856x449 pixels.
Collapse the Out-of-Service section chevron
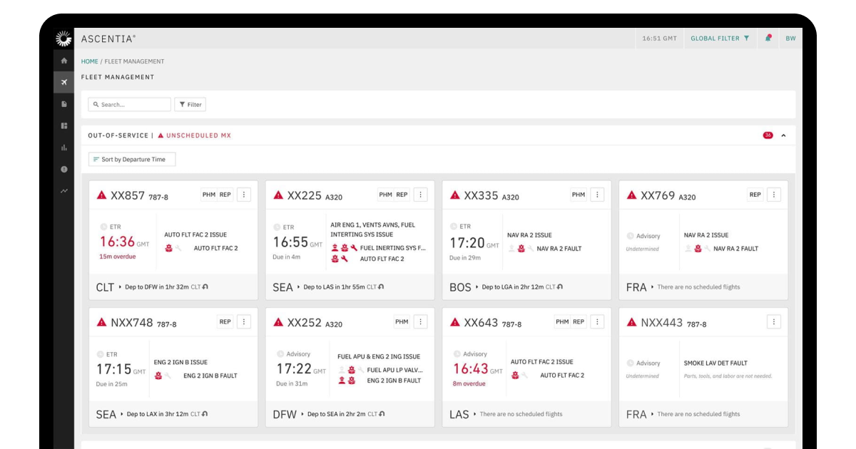[x=783, y=135]
